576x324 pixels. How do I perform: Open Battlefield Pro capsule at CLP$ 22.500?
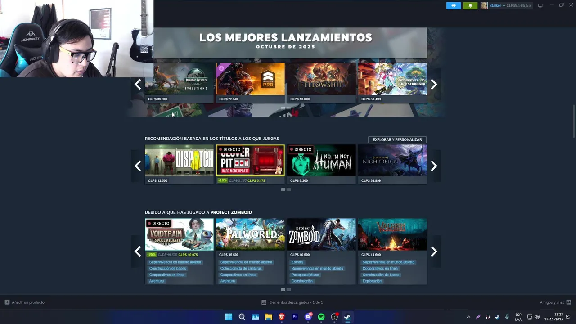(250, 83)
